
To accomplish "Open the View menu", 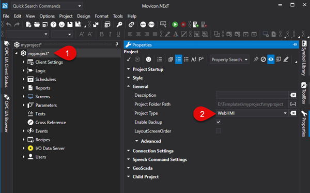I will [30, 16].
